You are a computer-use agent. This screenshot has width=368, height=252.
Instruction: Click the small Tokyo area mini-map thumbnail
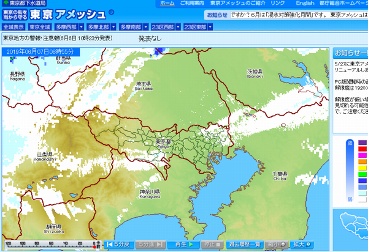tap(354, 226)
